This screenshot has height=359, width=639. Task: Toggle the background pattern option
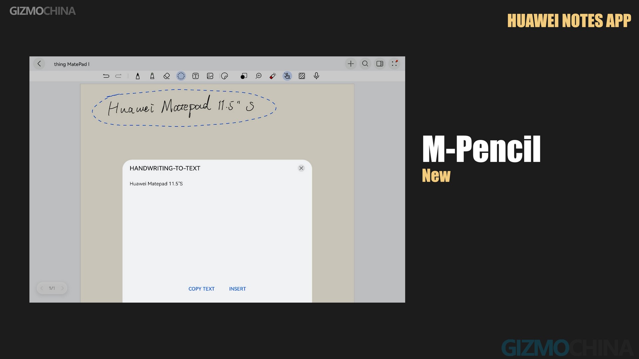tap(302, 76)
